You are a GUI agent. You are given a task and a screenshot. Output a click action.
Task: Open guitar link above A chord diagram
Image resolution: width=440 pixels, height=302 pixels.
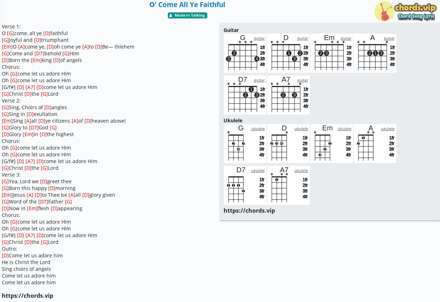pyautogui.click(x=389, y=38)
